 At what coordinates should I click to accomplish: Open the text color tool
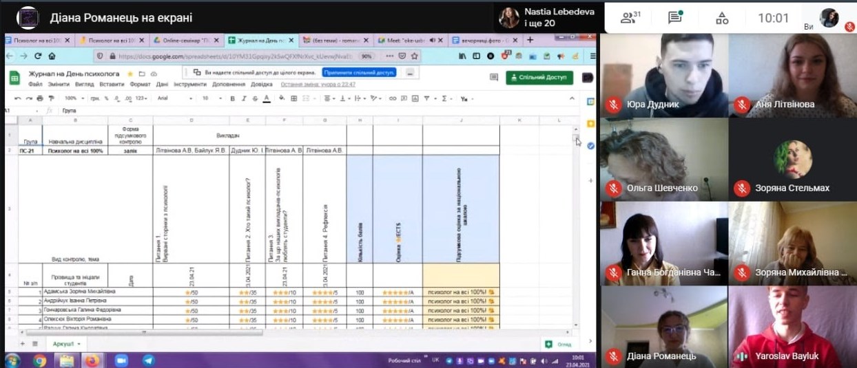click(267, 98)
